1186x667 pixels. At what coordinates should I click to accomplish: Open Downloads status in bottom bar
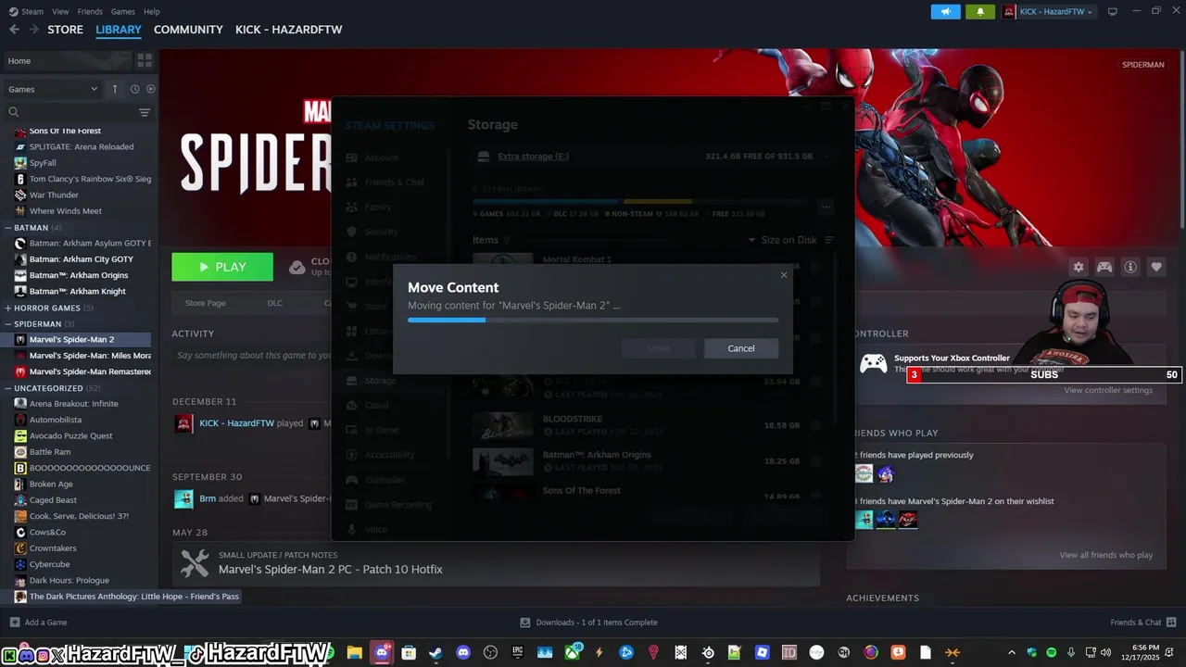pos(589,623)
